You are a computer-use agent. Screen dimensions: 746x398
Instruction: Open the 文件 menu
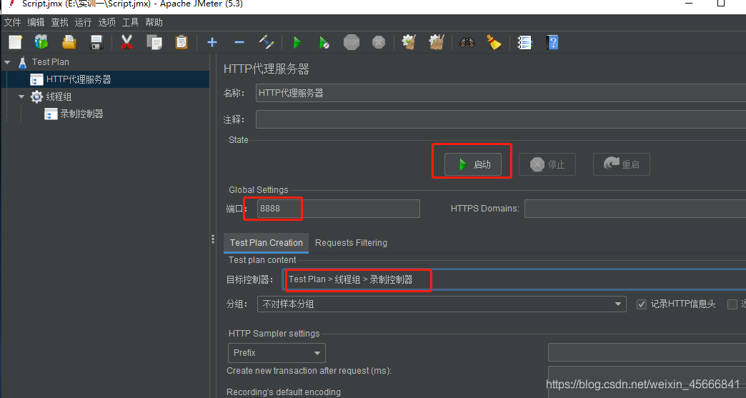[13, 22]
